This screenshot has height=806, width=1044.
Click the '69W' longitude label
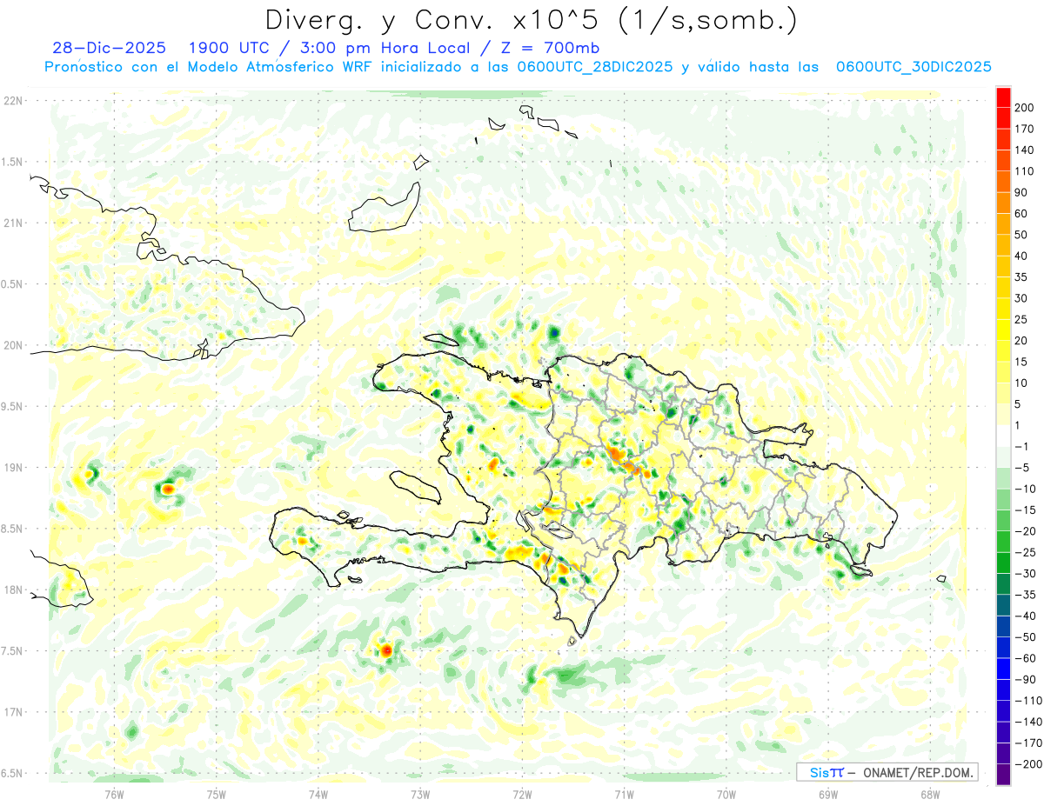click(x=828, y=794)
